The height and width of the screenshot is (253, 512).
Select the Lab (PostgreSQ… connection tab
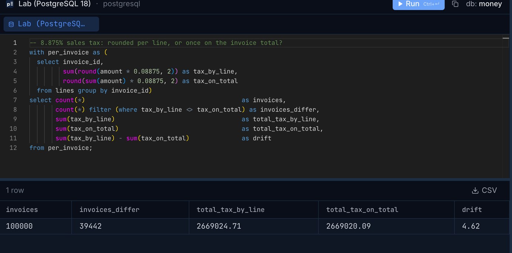(51, 24)
